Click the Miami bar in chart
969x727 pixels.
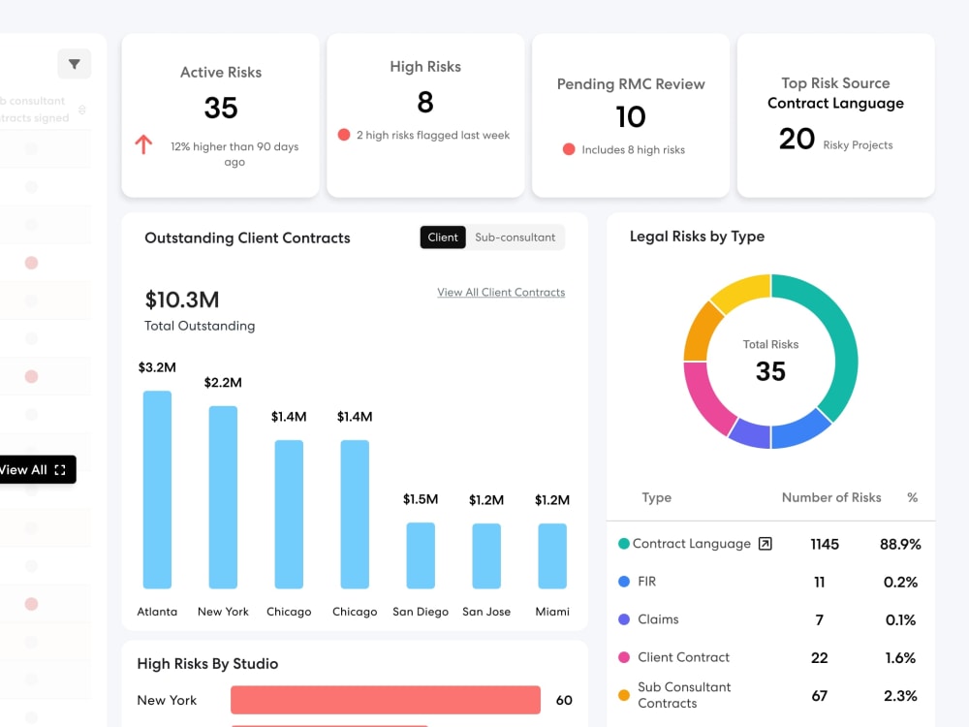point(552,555)
